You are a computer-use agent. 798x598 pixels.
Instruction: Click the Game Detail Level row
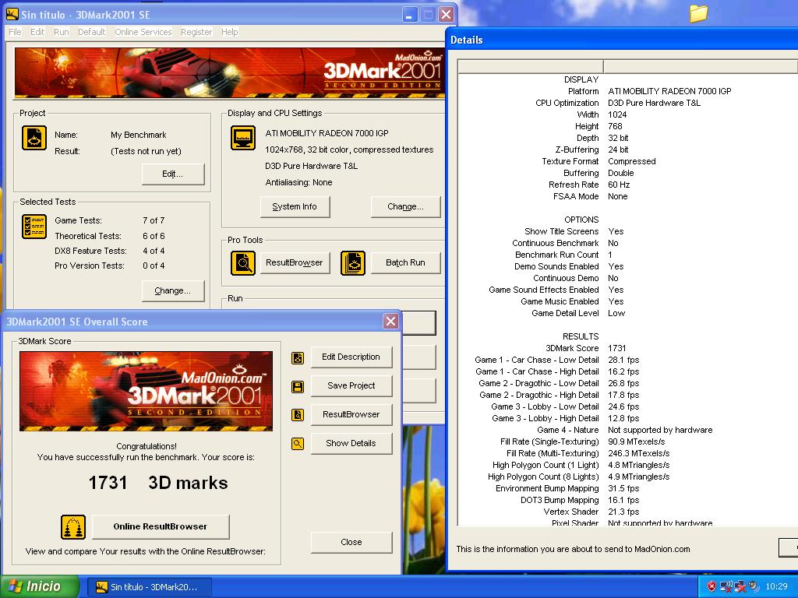point(627,313)
